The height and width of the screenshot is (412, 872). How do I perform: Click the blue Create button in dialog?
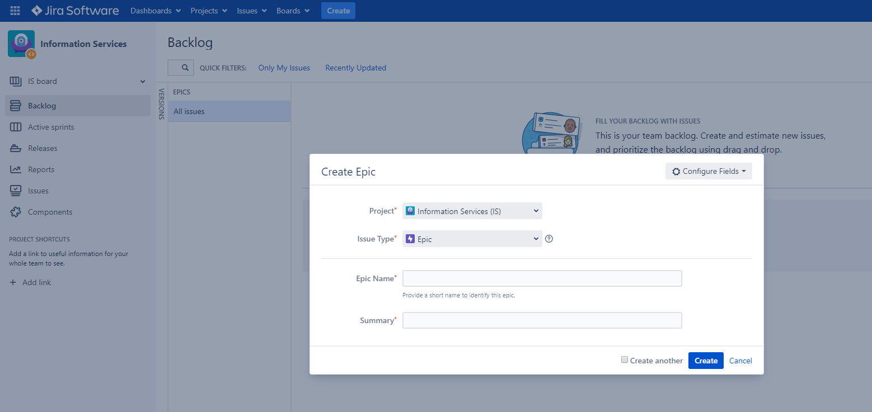click(x=706, y=361)
